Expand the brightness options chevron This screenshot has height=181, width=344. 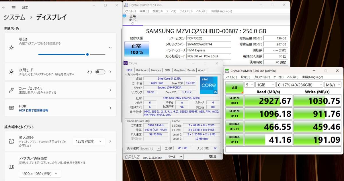[110, 48]
